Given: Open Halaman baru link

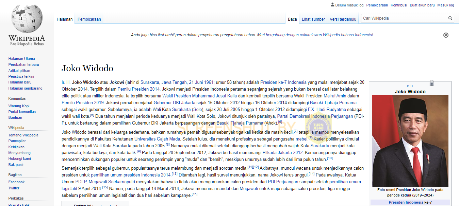Looking at the screenshot, I should (x=20, y=82).
